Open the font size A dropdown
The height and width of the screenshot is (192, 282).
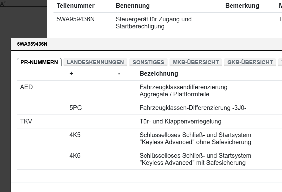coord(3,4)
